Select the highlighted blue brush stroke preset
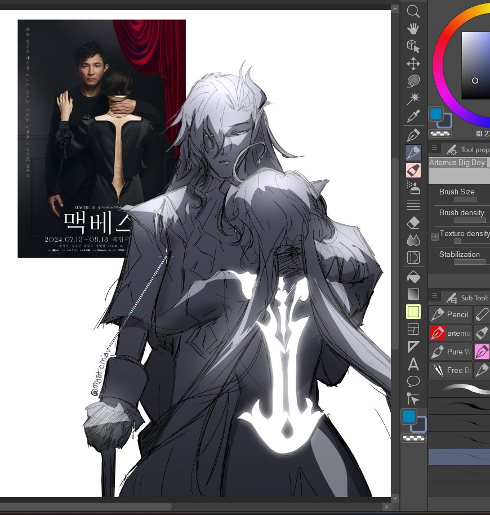 pyautogui.click(x=460, y=456)
